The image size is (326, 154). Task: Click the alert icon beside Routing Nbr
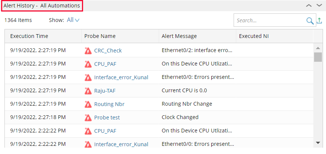(x=88, y=104)
